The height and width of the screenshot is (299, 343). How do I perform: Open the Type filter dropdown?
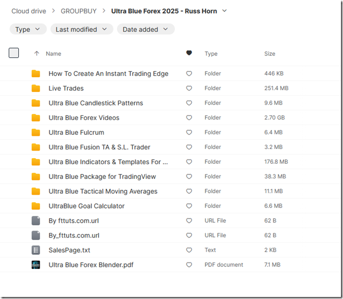(x=28, y=29)
